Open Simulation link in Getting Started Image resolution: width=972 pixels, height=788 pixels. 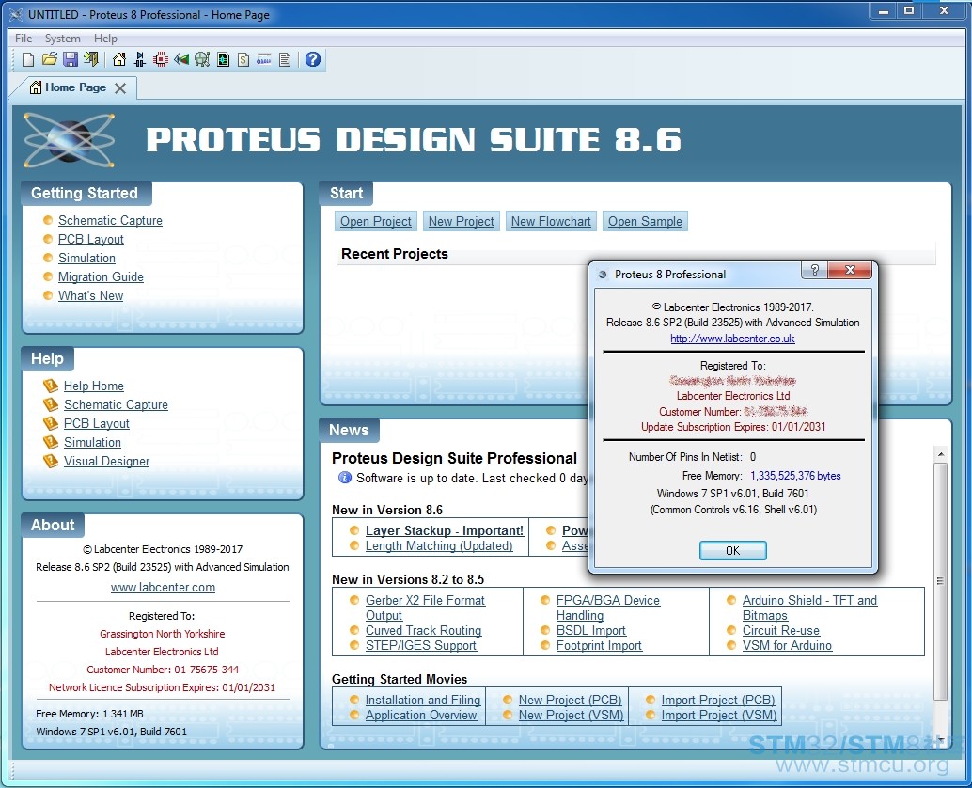(x=86, y=258)
